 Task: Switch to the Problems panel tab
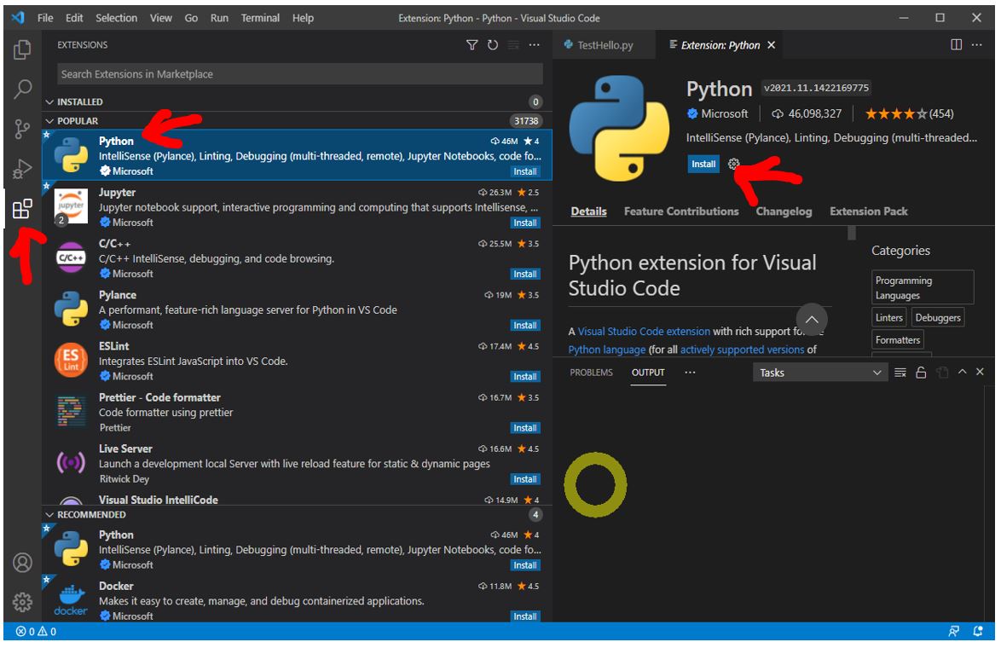click(591, 373)
